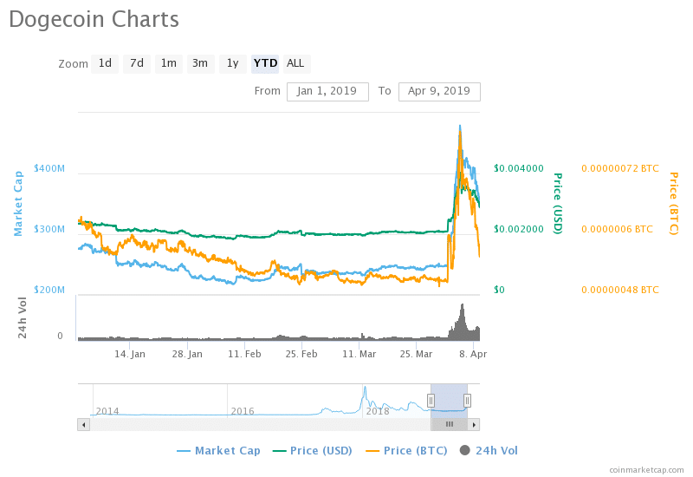Click the 28. Jan axis label
693x477 pixels.
tap(187, 354)
